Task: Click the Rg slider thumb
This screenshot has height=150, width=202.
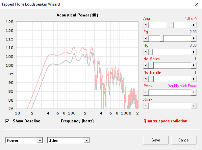Action: tap(151, 52)
